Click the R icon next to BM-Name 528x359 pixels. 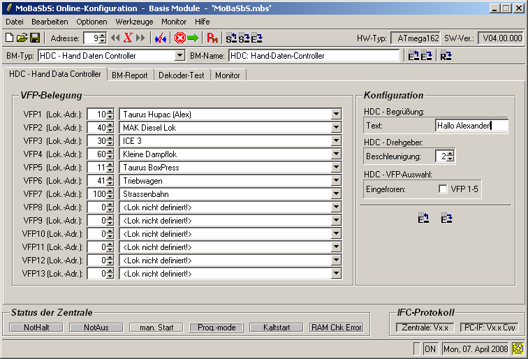pos(446,56)
